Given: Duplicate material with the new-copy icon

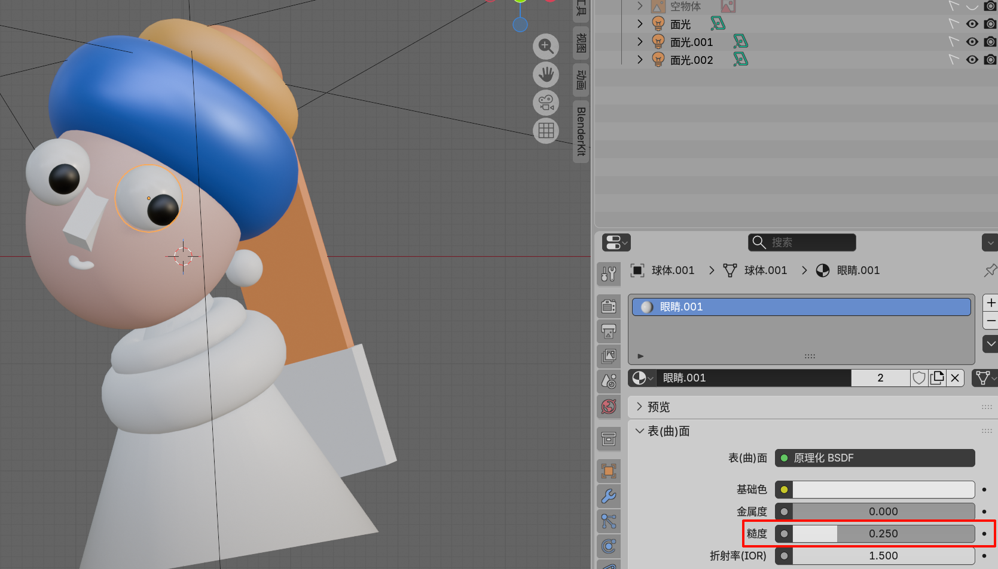Looking at the screenshot, I should [937, 378].
